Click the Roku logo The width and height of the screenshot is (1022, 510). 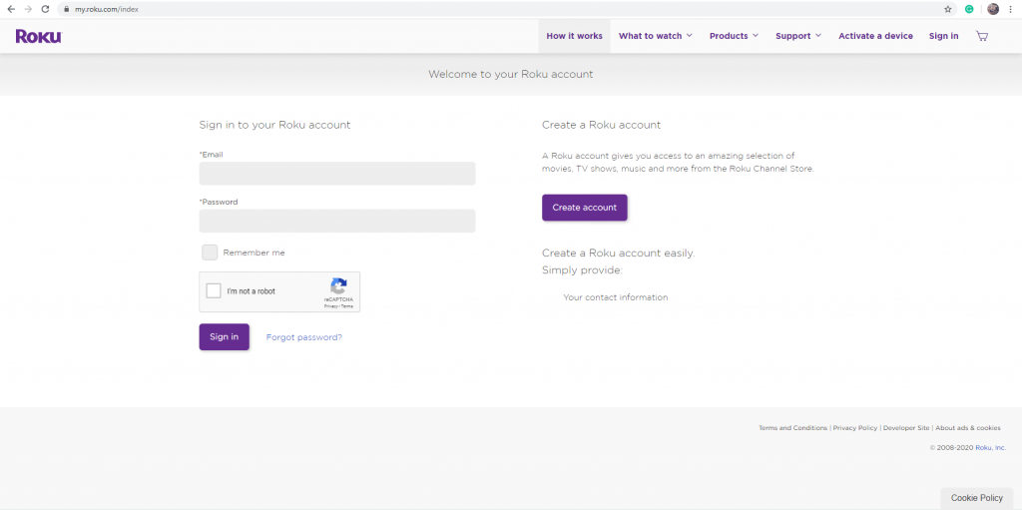point(39,36)
